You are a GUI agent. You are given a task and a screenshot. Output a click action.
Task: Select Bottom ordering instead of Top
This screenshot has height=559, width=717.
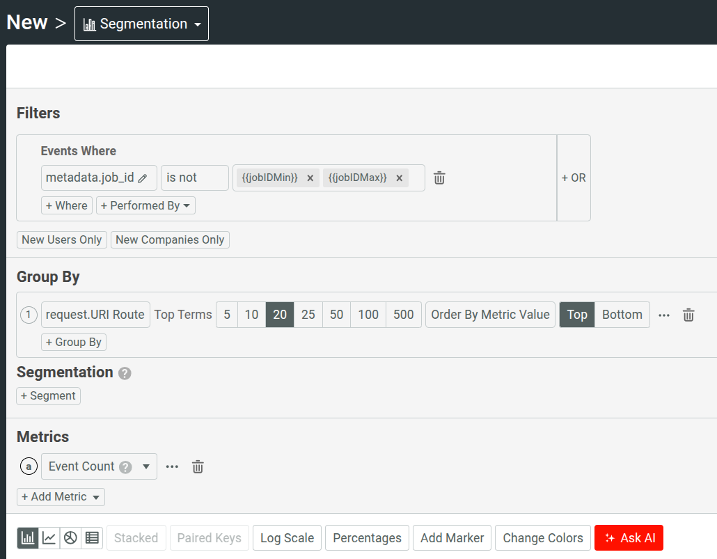[622, 315]
